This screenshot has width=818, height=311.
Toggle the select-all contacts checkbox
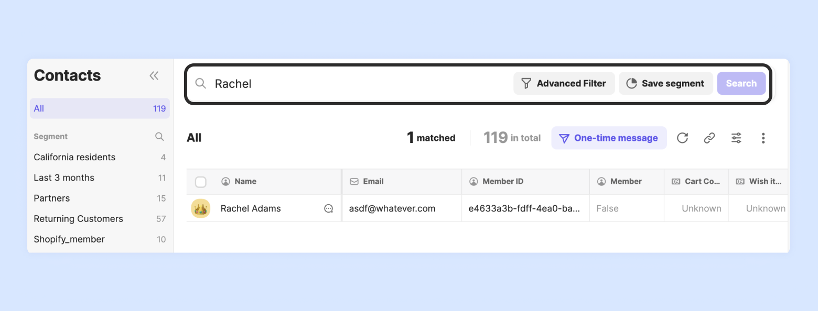200,182
